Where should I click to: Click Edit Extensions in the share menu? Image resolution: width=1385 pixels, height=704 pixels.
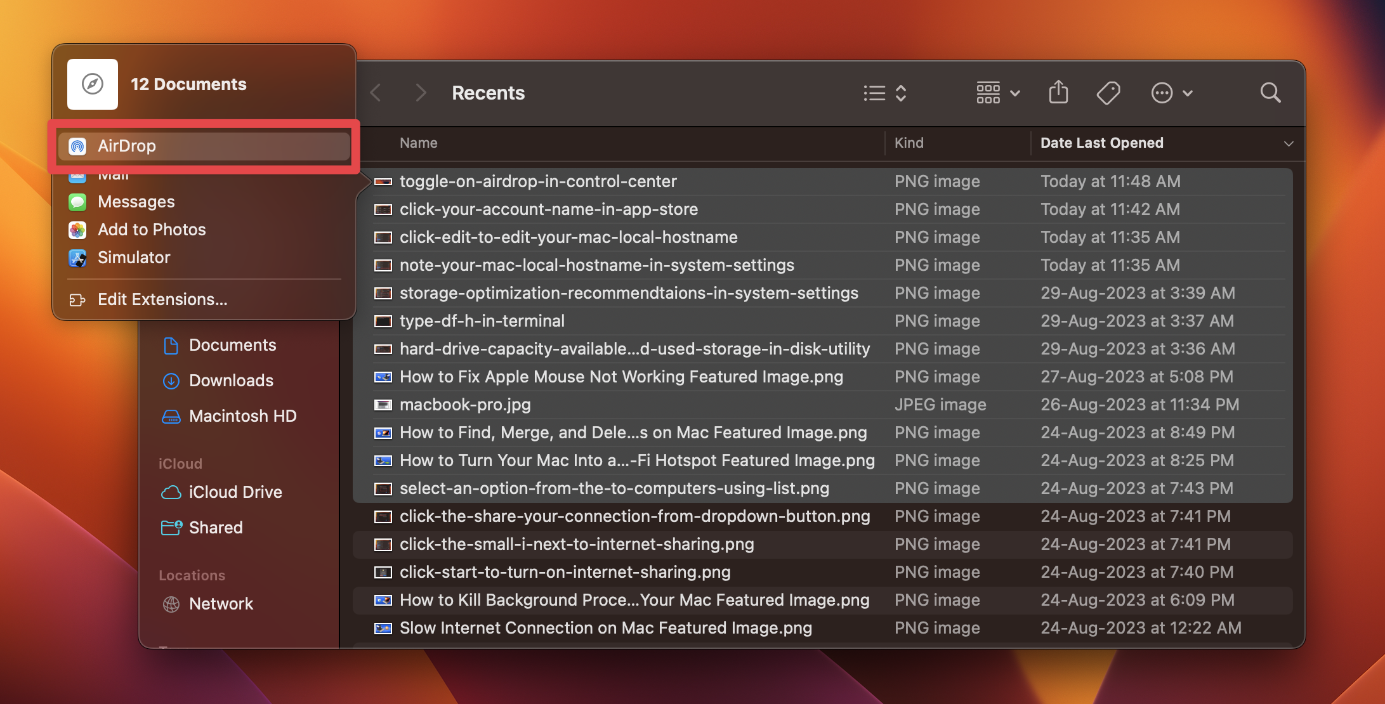point(162,299)
